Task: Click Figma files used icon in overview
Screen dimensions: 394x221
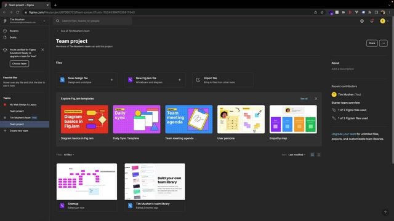Action: [334, 110]
